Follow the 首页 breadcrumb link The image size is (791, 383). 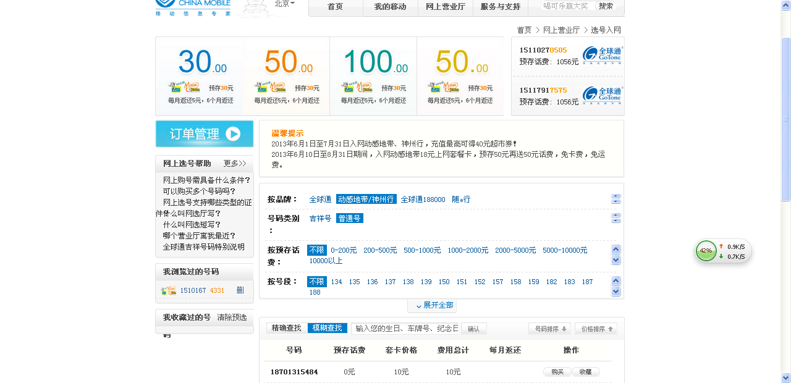[x=524, y=30]
